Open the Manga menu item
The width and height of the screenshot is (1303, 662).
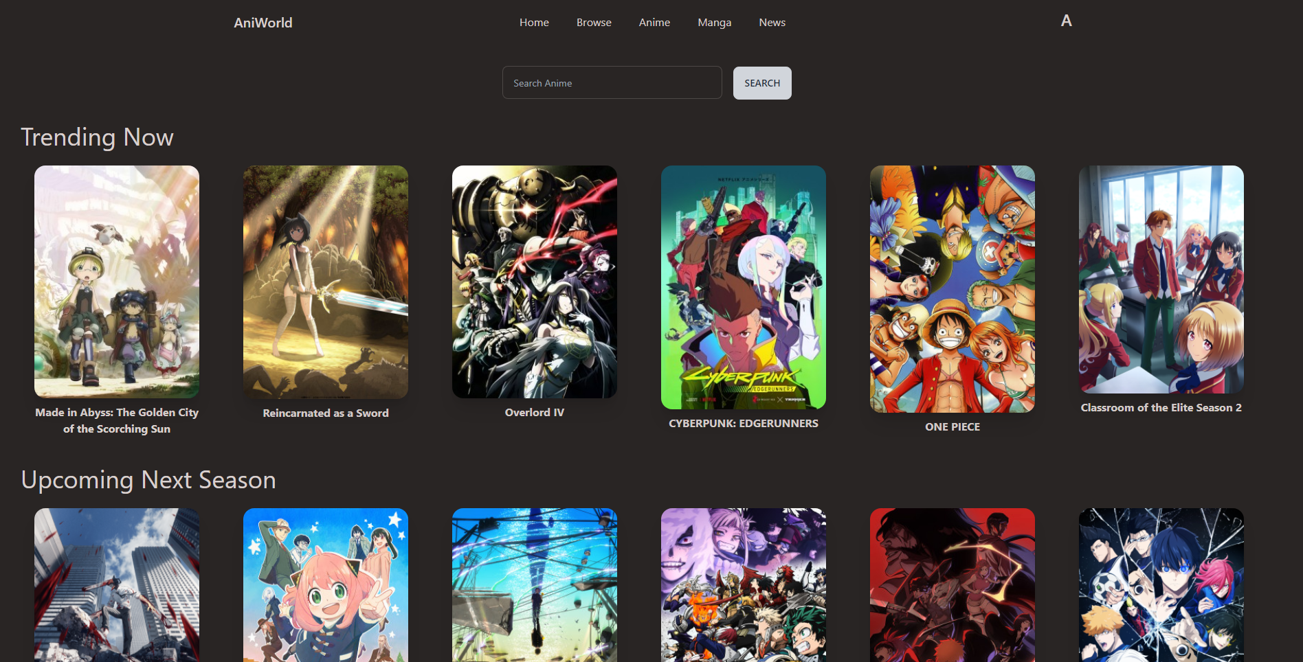715,23
